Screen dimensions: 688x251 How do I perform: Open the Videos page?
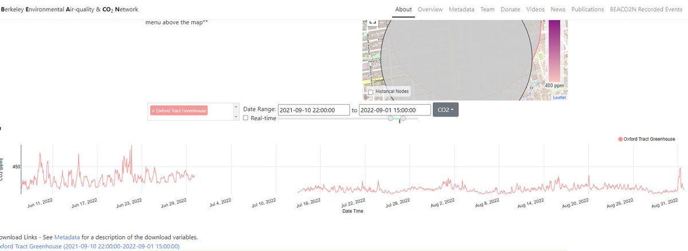click(x=535, y=9)
